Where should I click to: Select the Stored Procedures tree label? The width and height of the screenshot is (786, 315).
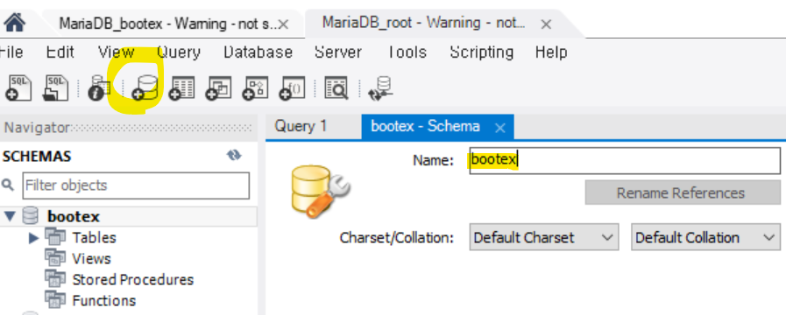click(x=133, y=279)
